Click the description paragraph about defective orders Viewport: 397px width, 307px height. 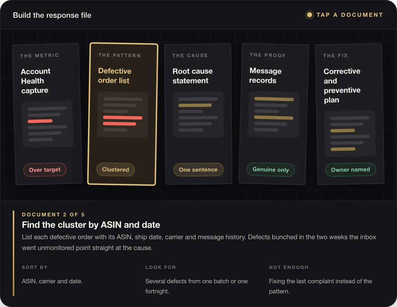pos(199,242)
